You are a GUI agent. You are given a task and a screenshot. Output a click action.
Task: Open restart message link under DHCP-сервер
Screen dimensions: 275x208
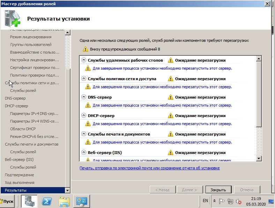tap(162, 124)
